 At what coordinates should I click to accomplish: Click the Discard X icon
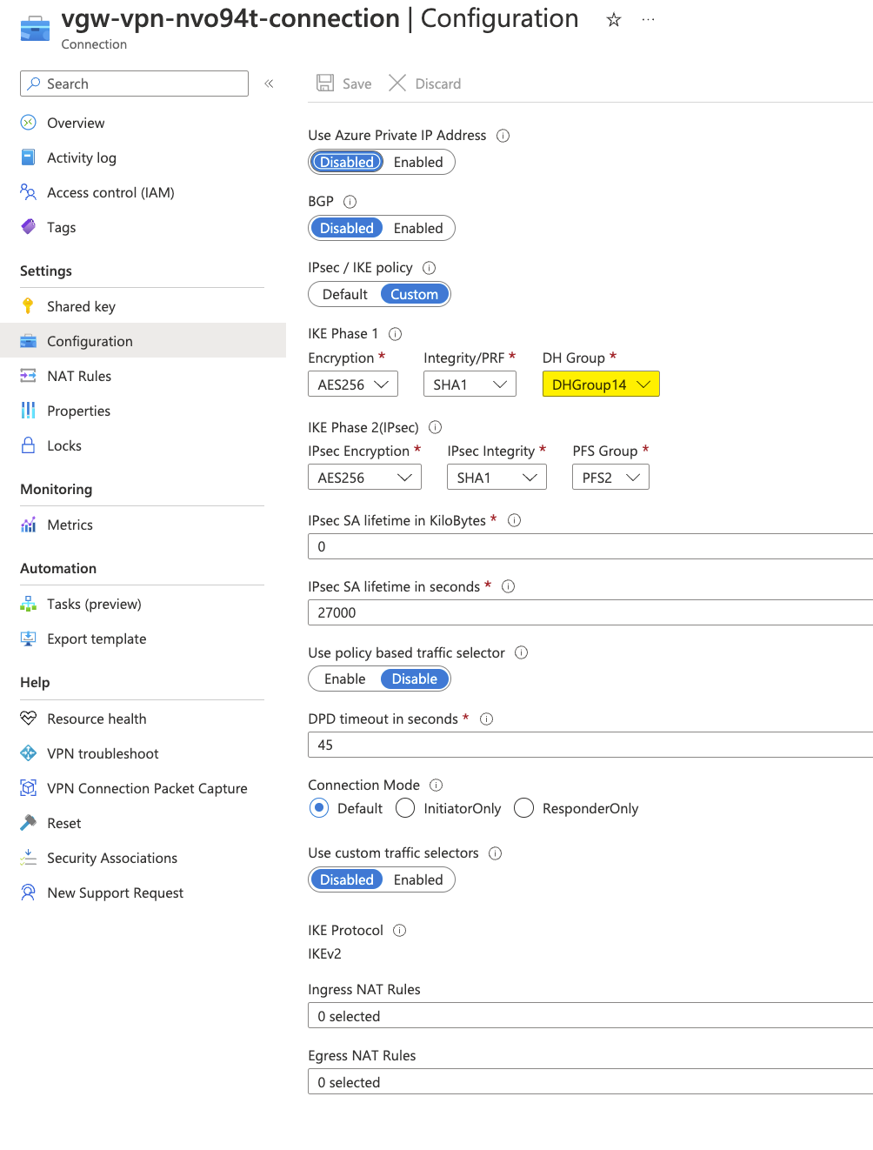click(397, 83)
